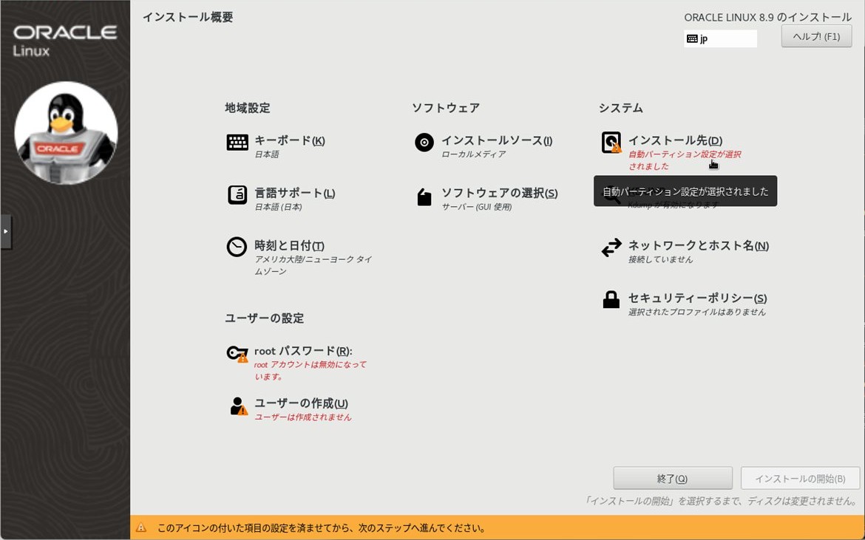Screen dimensions: 865x540
Task: Open the keyboard (キーボード) icon
Action: (x=237, y=142)
